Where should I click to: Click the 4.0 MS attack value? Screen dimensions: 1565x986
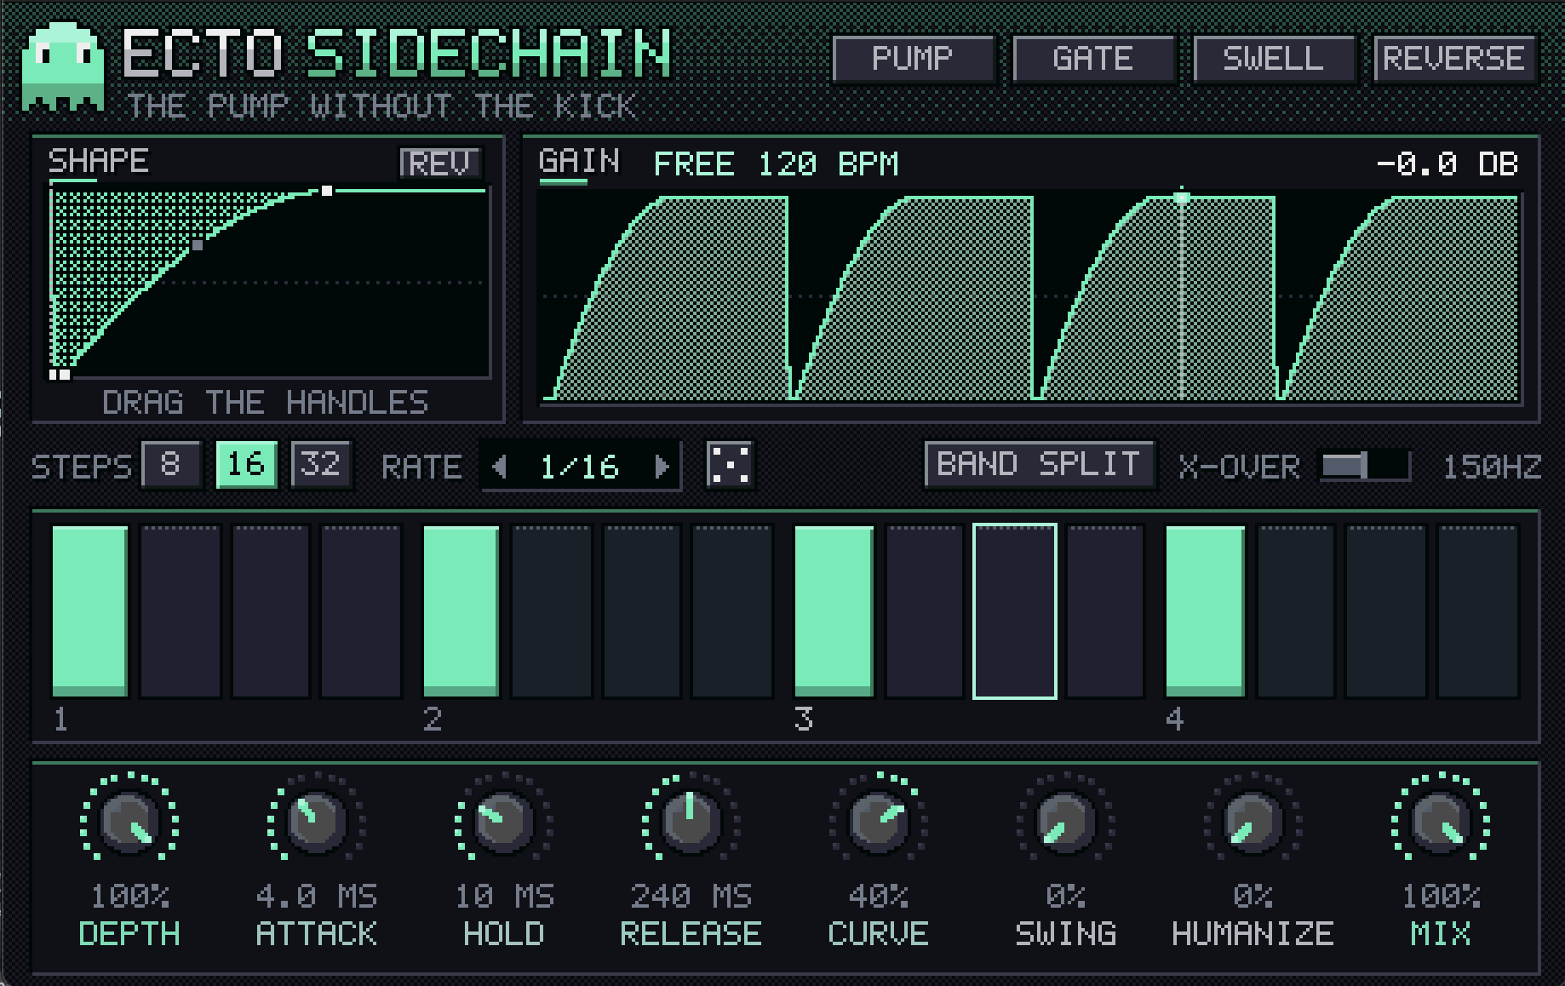(316, 896)
